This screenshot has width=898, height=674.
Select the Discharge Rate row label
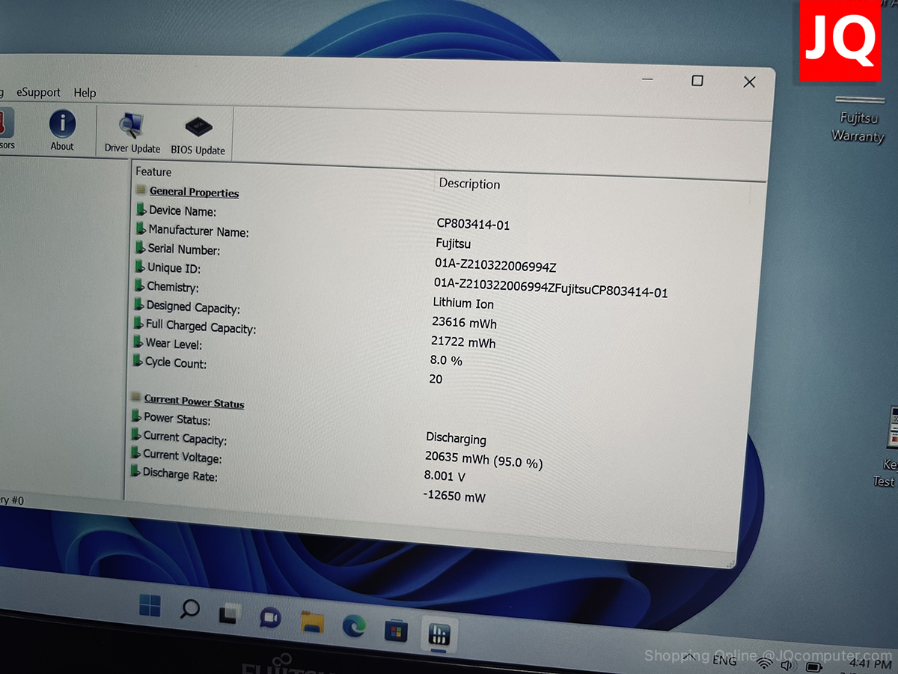point(180,474)
